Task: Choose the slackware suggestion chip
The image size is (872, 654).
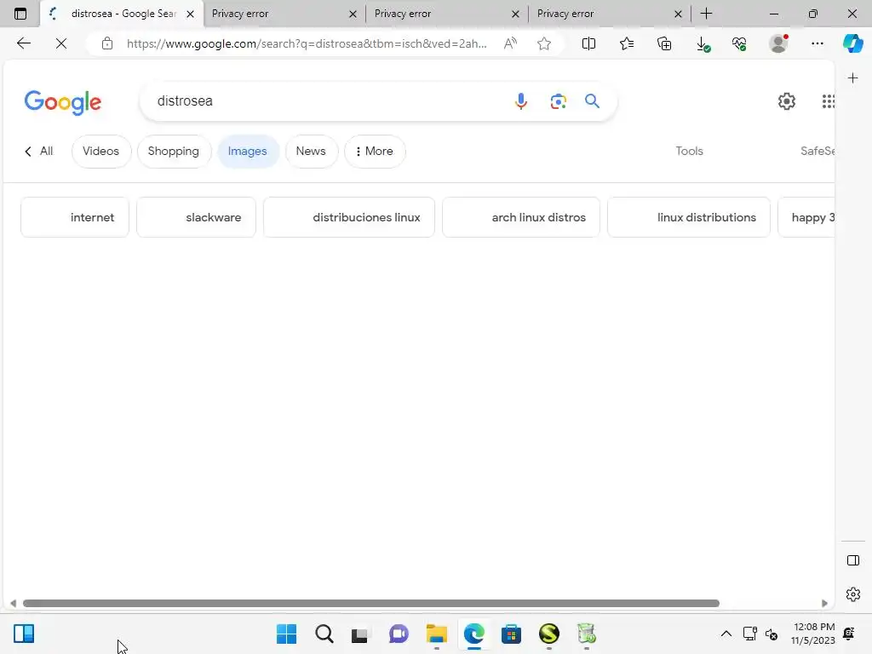Action: 196,217
